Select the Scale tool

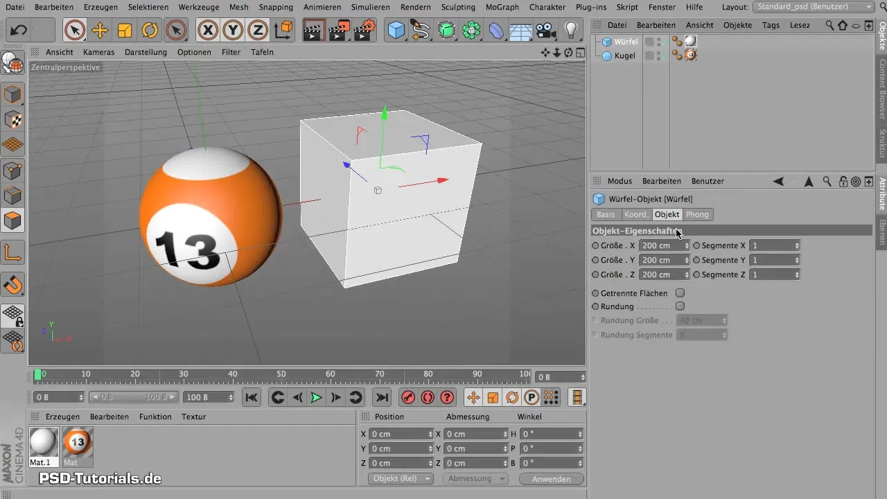(x=125, y=30)
